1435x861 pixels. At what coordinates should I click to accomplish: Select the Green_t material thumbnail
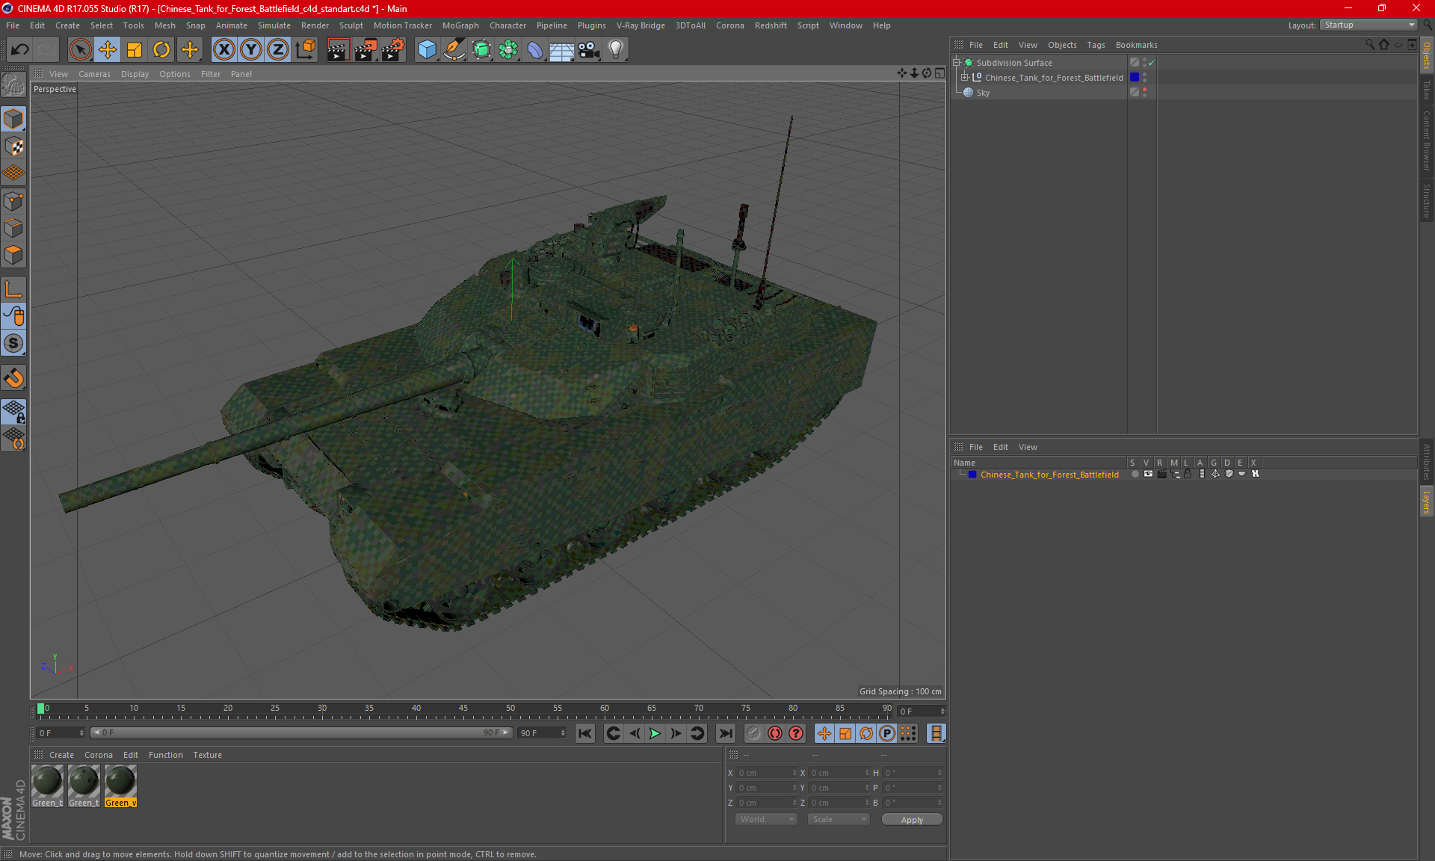click(x=84, y=786)
